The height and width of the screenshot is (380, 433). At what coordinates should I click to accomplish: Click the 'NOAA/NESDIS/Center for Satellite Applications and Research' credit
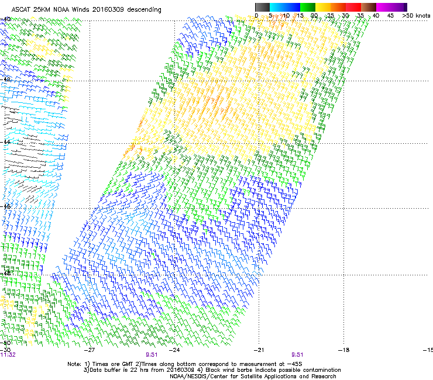click(x=253, y=376)
